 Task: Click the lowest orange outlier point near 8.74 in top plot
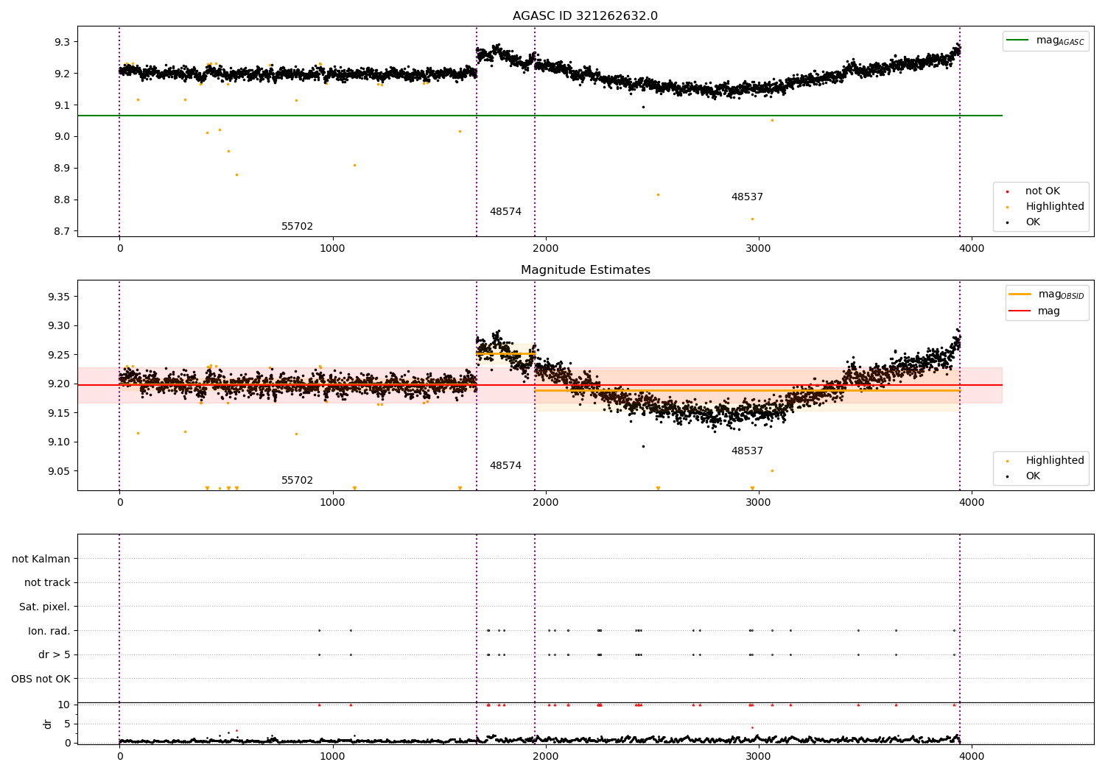tap(752, 219)
